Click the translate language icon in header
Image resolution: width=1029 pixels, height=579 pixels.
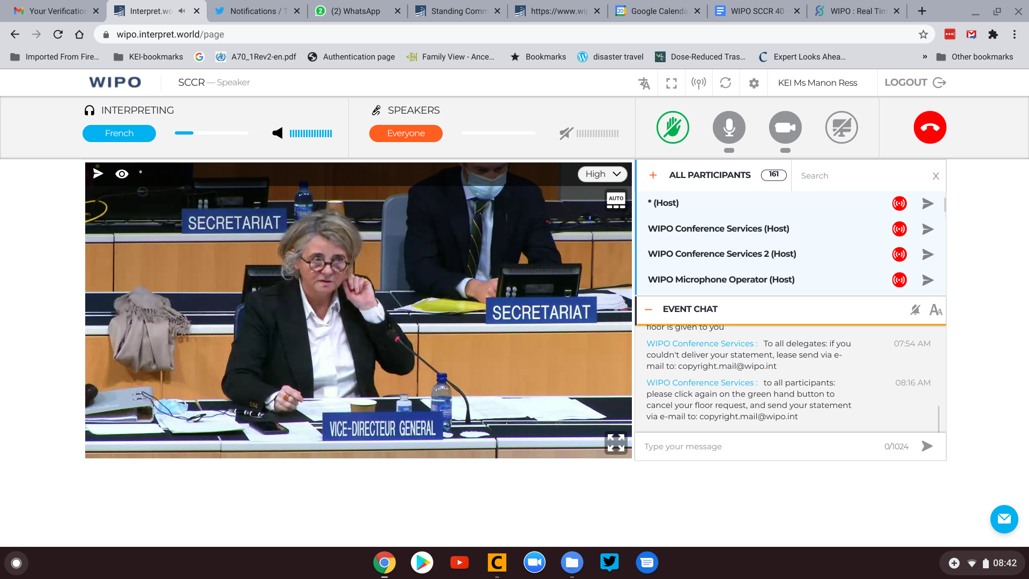(x=644, y=83)
